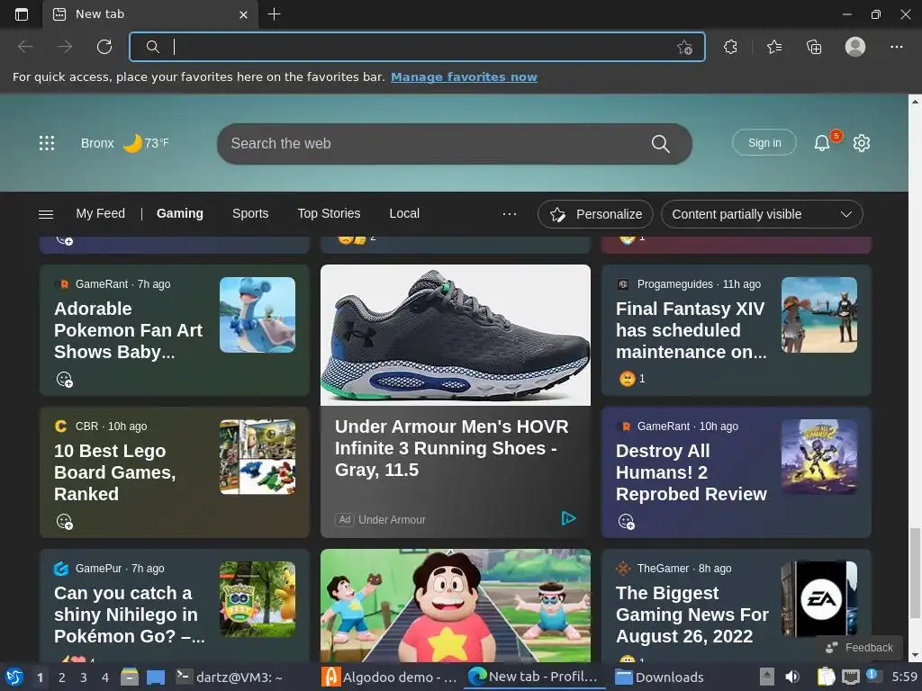922x691 pixels.
Task: Open the feed hamburger menu
Action: (46, 214)
